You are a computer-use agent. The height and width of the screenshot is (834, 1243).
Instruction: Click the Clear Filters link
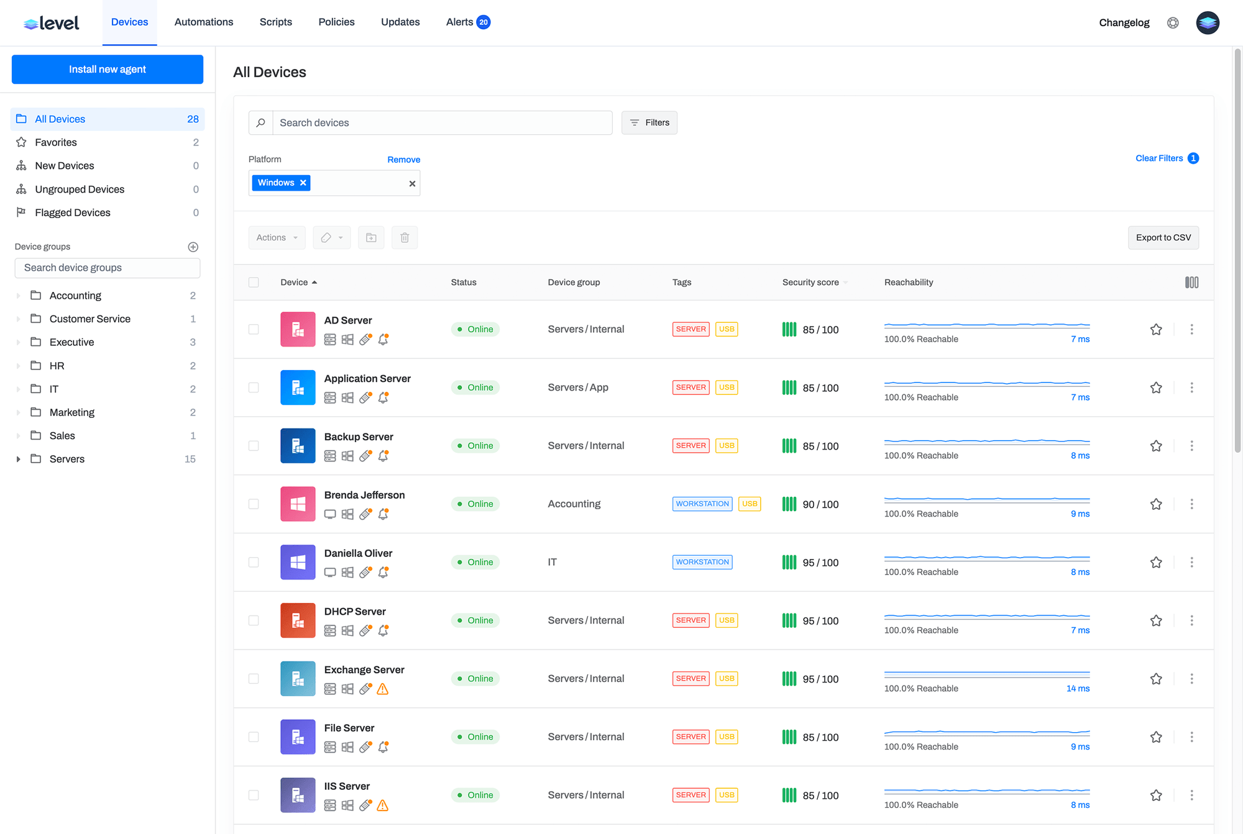coord(1158,158)
